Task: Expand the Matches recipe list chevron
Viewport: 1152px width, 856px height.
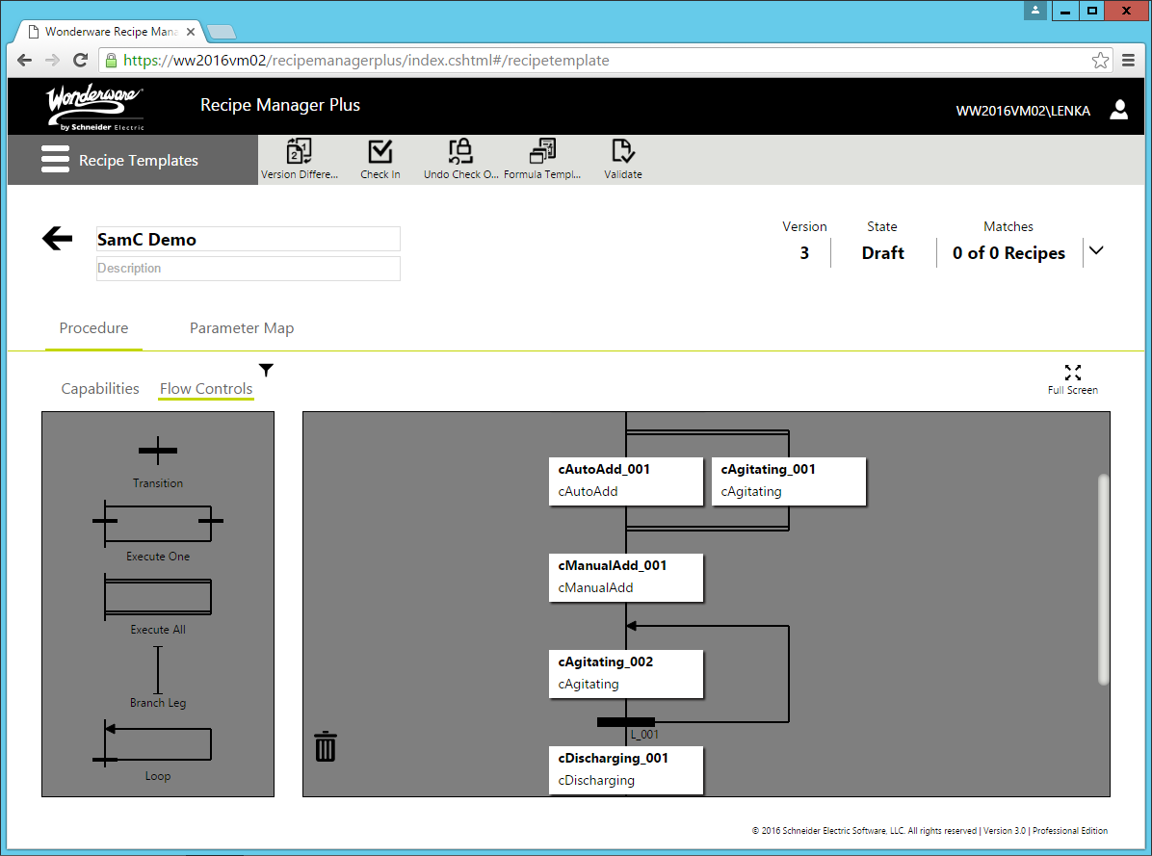Action: click(1096, 249)
